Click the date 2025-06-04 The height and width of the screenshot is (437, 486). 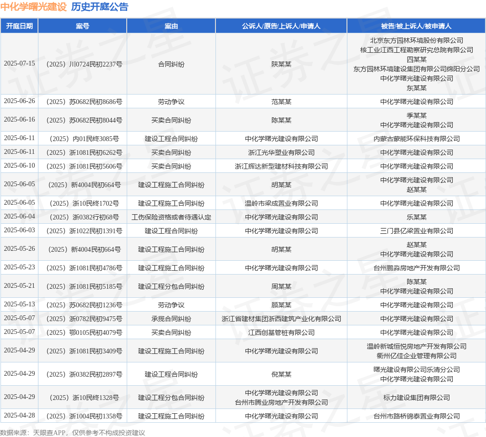[19, 217]
